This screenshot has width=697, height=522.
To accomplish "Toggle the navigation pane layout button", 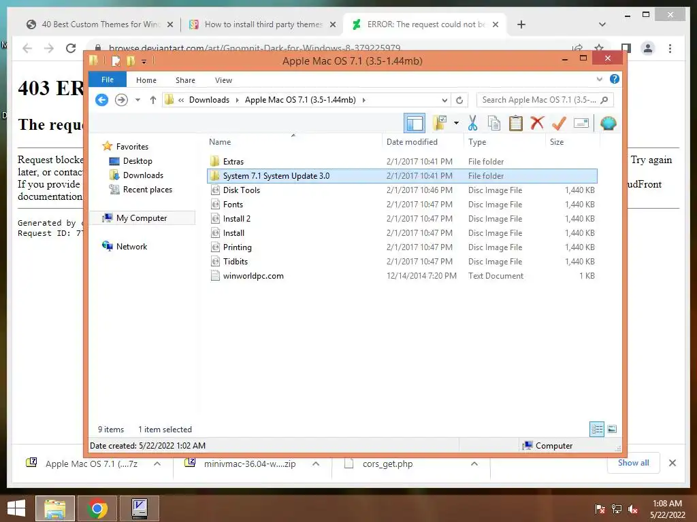I will pyautogui.click(x=415, y=124).
